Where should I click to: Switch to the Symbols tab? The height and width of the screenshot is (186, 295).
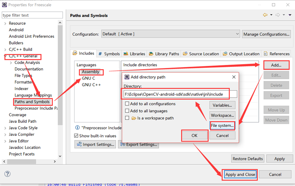109,54
